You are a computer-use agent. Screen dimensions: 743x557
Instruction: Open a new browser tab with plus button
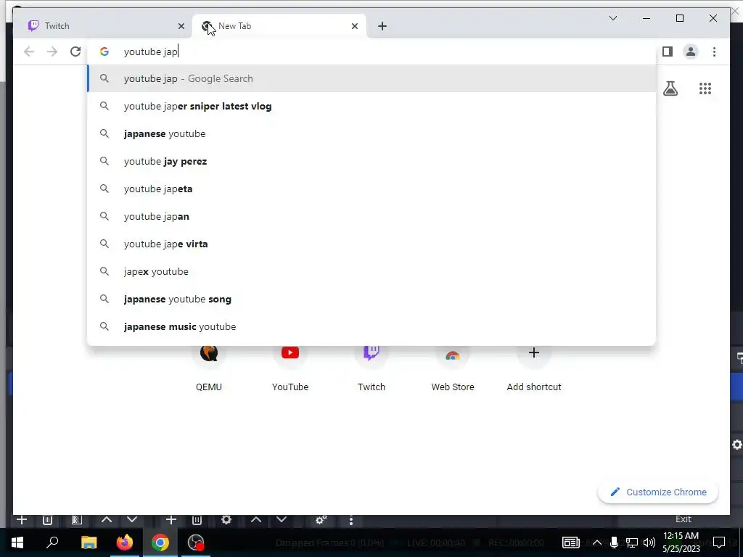[382, 26]
